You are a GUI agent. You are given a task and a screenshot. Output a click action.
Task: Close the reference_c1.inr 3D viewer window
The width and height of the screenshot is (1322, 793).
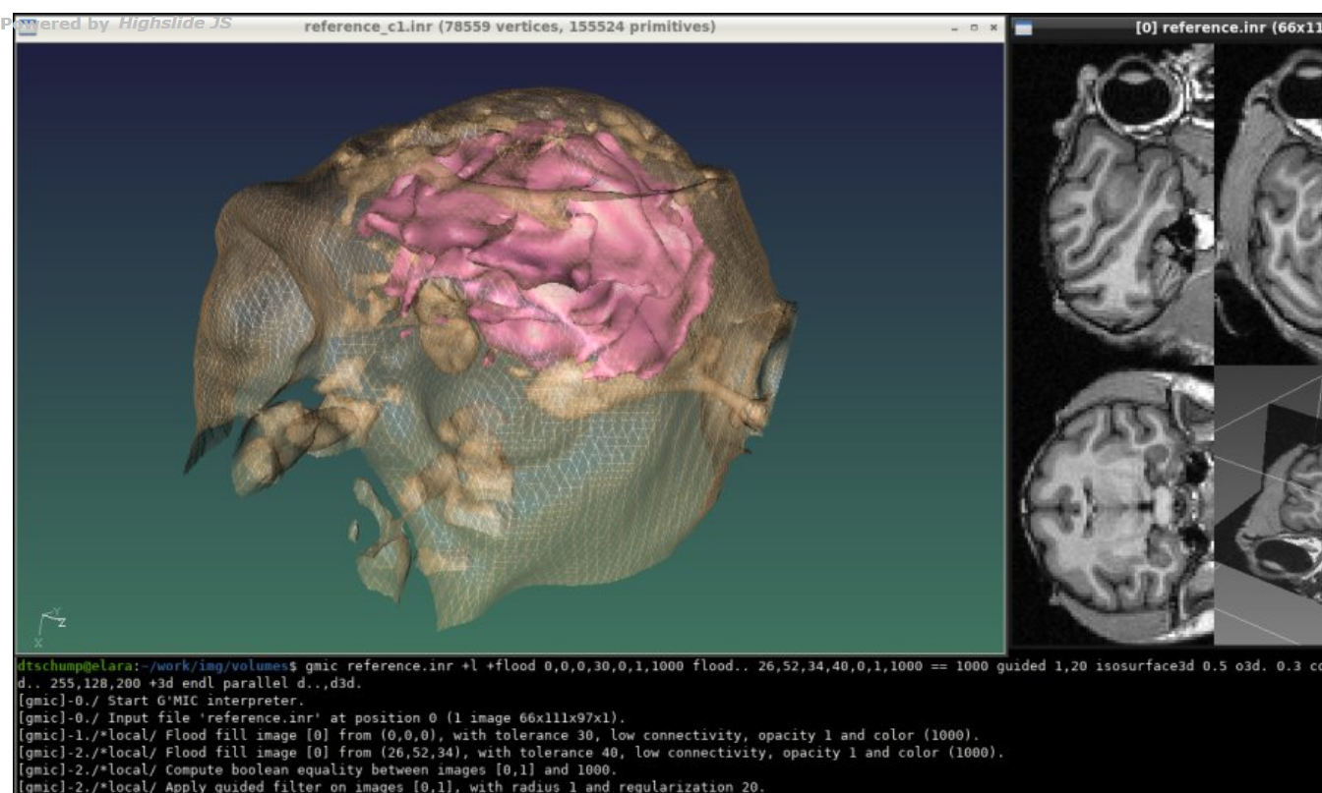(992, 28)
